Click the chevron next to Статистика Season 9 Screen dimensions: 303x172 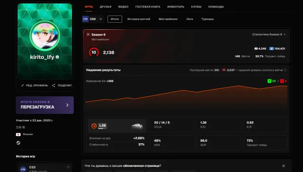point(285,34)
